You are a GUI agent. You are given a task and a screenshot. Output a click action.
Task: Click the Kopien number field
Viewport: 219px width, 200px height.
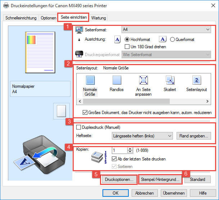(120, 150)
